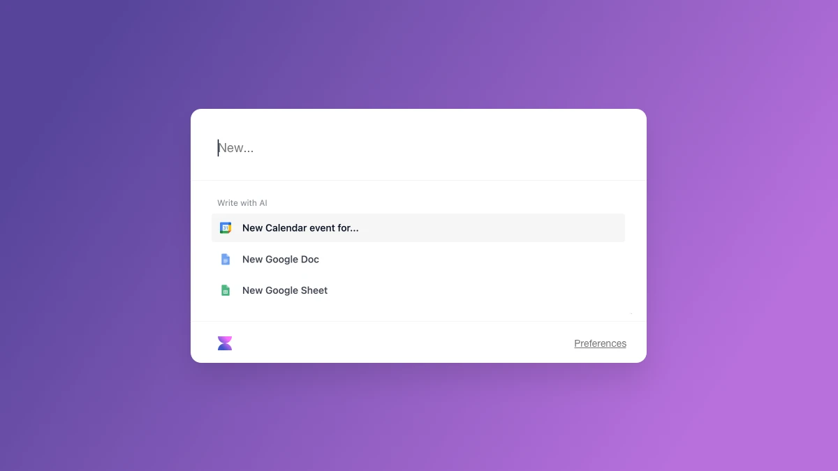
Task: Click the tiny dot at list's bottom-right
Action: [631, 314]
